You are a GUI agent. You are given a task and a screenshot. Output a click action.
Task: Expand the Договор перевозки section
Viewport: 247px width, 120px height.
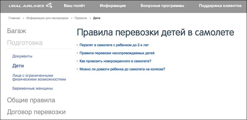36,112
